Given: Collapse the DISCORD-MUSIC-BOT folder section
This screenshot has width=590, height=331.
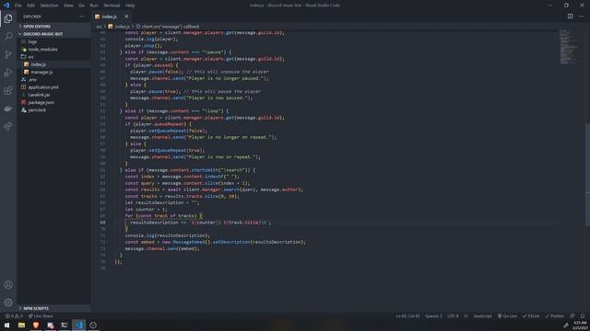Looking at the screenshot, I should [53, 34].
